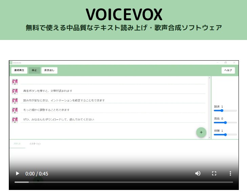Select the line about イントネーションを修正

64,101
